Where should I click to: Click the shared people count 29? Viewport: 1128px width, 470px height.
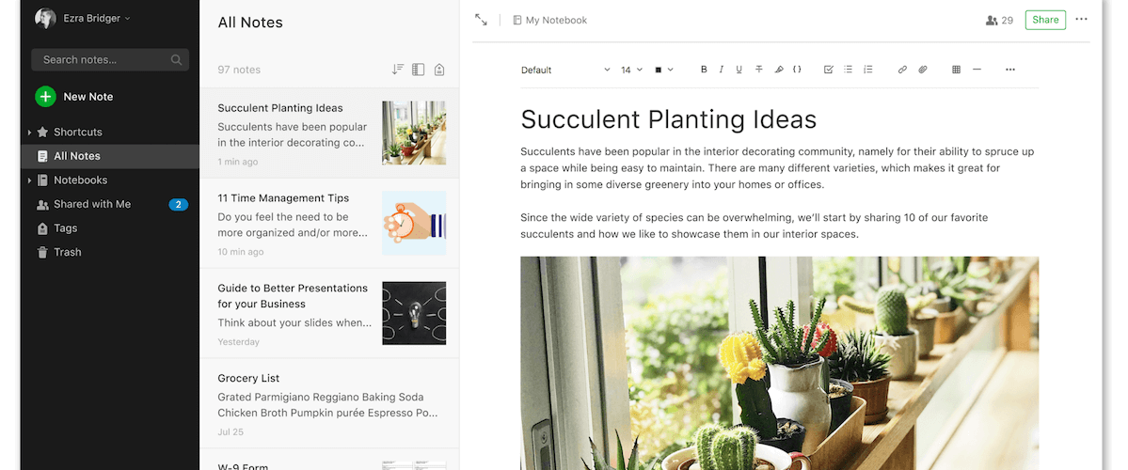999,20
